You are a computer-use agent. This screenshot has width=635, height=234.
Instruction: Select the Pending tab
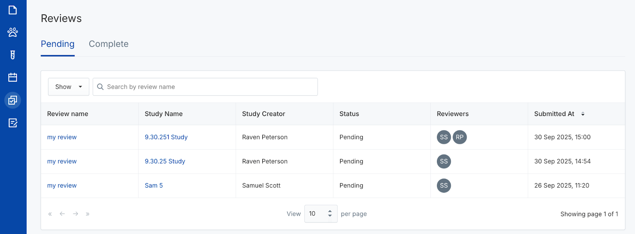point(58,44)
